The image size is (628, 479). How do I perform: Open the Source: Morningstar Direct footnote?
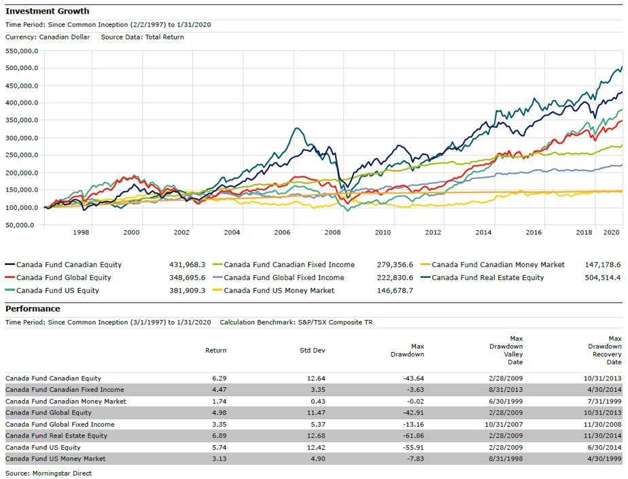point(48,473)
